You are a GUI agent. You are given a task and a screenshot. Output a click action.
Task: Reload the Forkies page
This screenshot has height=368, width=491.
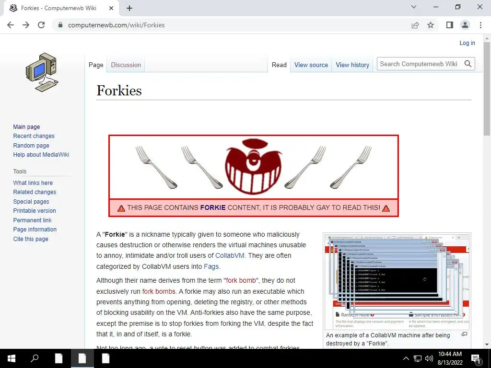coord(41,25)
